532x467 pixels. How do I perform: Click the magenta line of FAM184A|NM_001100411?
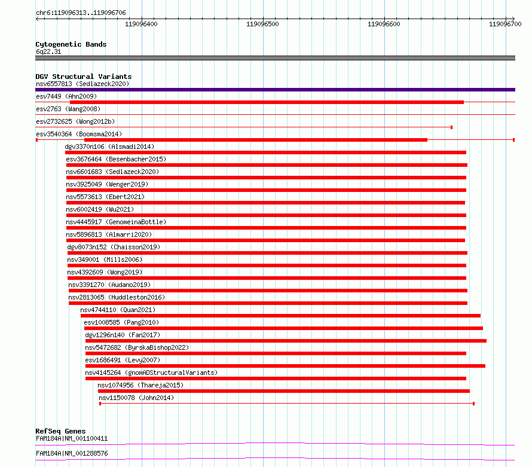tap(275, 444)
